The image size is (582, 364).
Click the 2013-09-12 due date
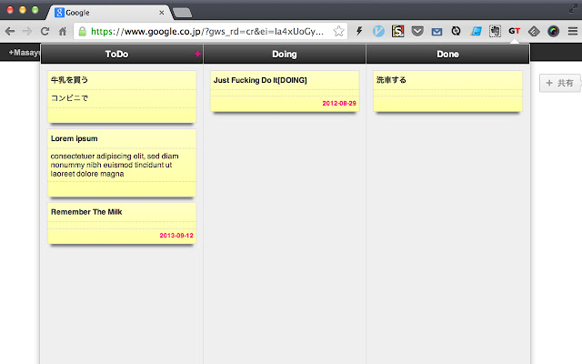coord(176,236)
